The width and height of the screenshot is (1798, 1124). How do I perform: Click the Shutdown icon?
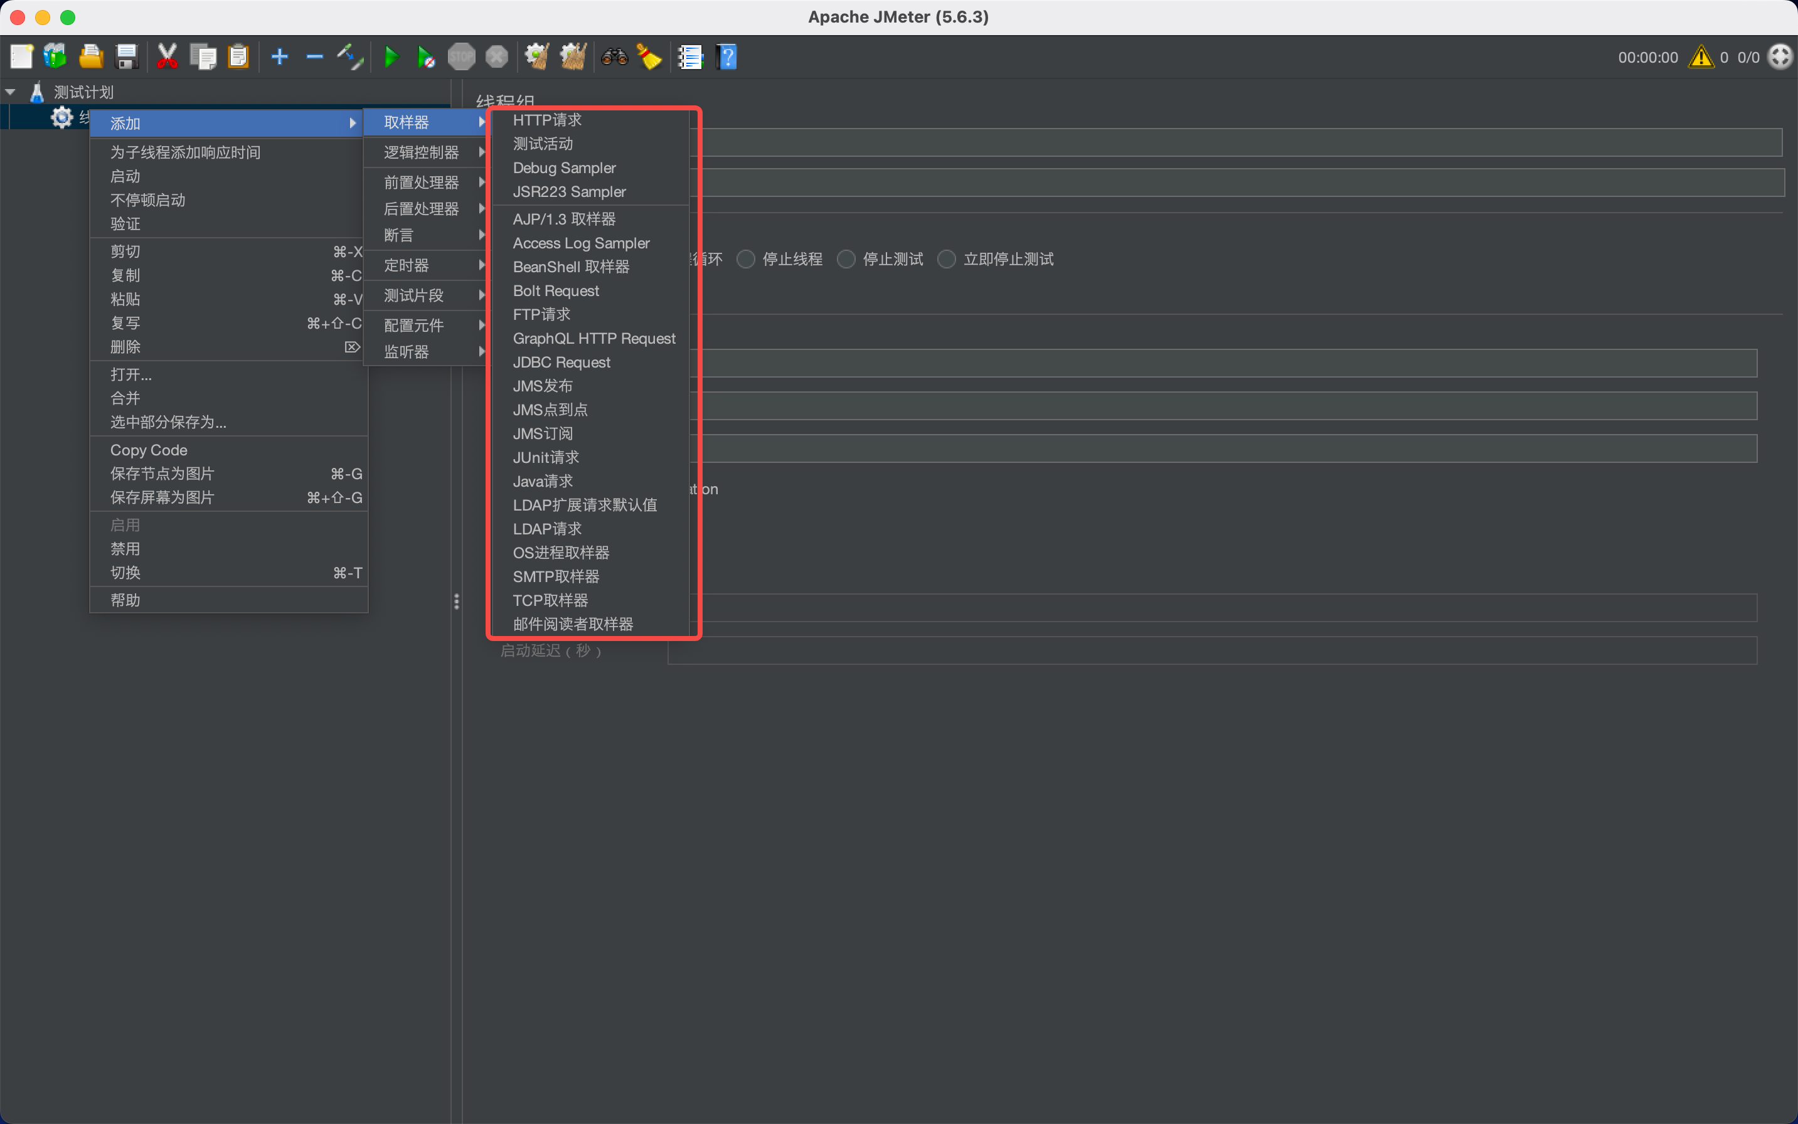[x=496, y=56]
